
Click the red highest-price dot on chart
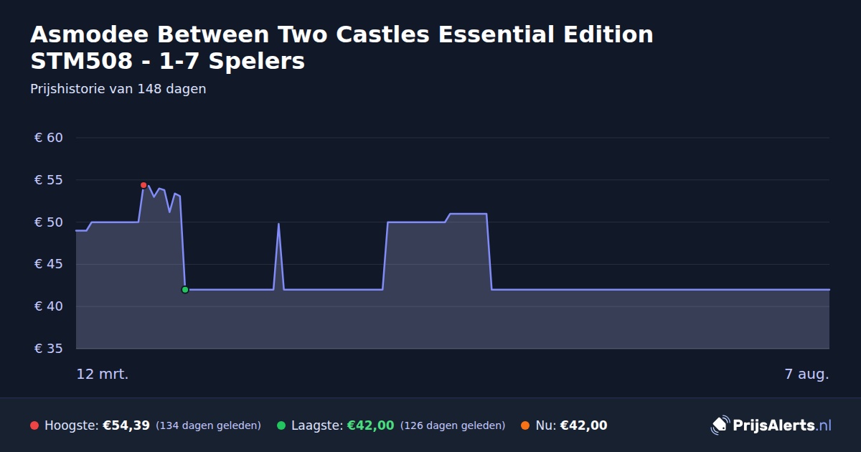(143, 185)
